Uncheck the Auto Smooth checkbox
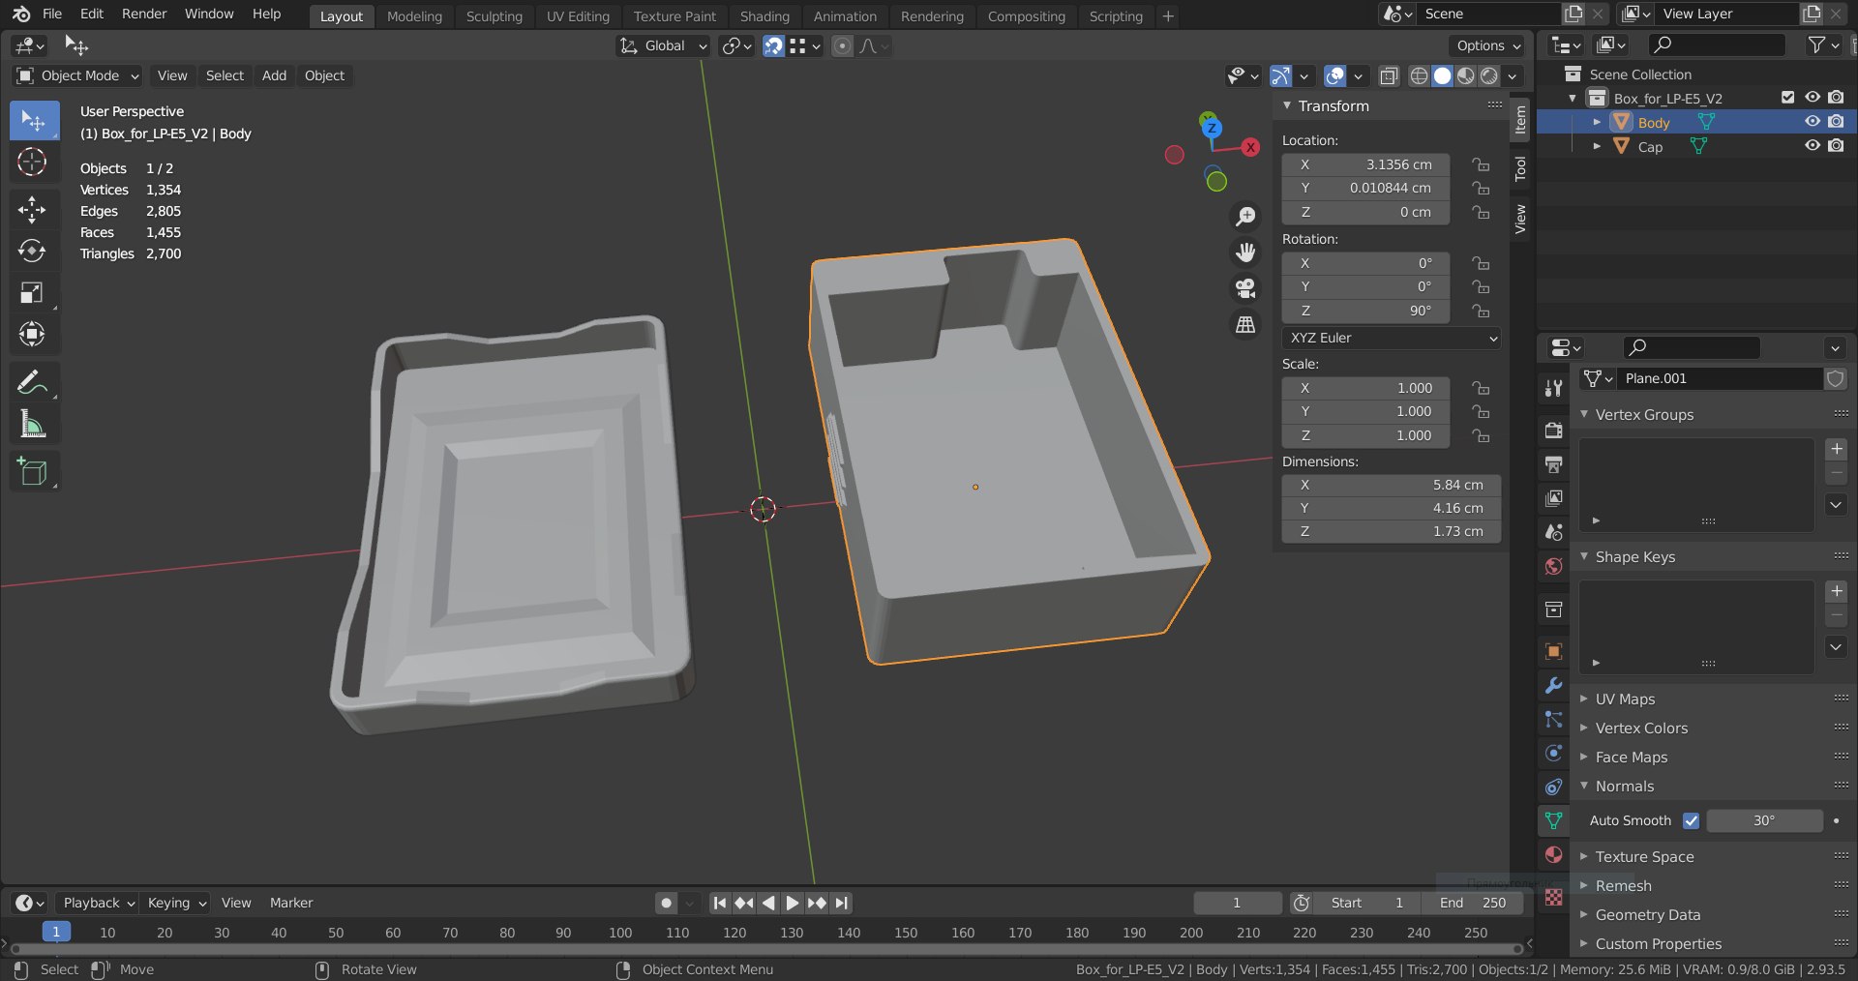Screen dimensions: 1858x981 click(1691, 820)
